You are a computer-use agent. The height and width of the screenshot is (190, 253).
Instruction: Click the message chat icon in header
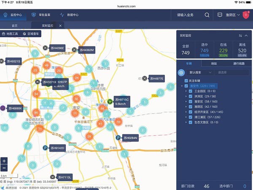220,15
